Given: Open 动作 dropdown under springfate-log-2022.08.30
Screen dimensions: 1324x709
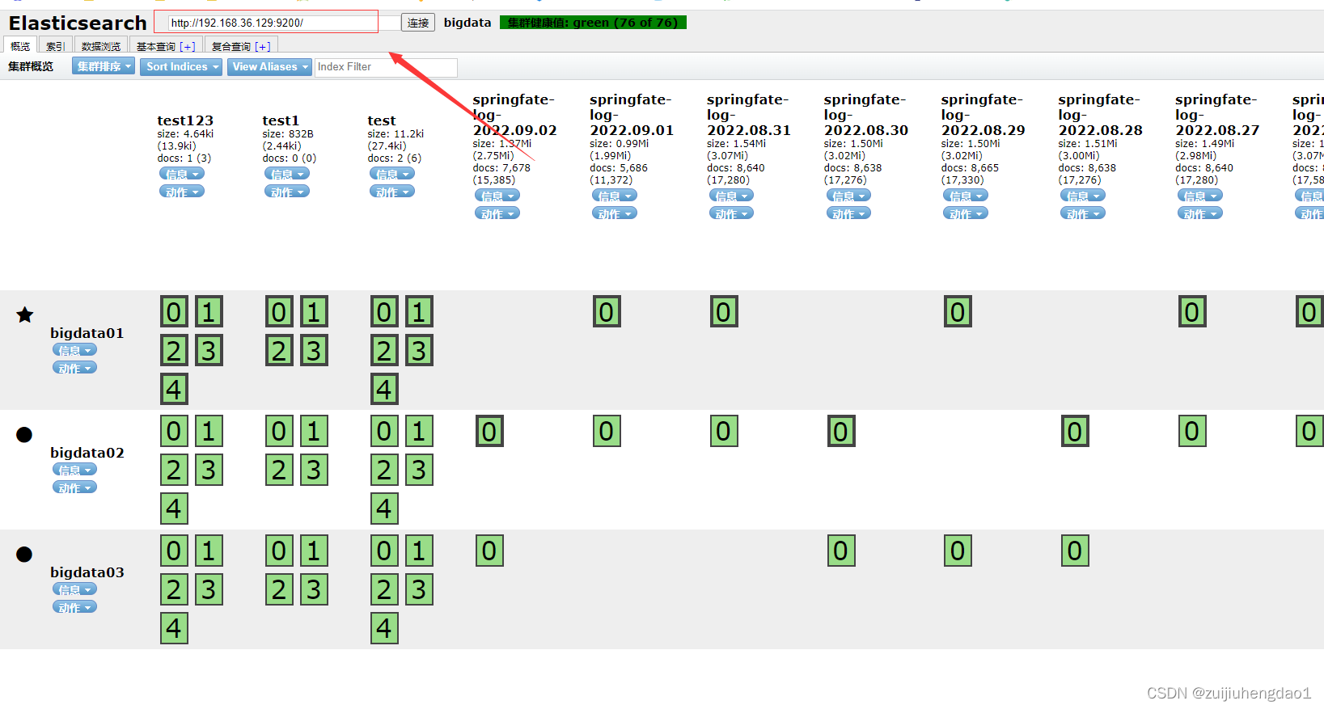Looking at the screenshot, I should click(x=849, y=213).
